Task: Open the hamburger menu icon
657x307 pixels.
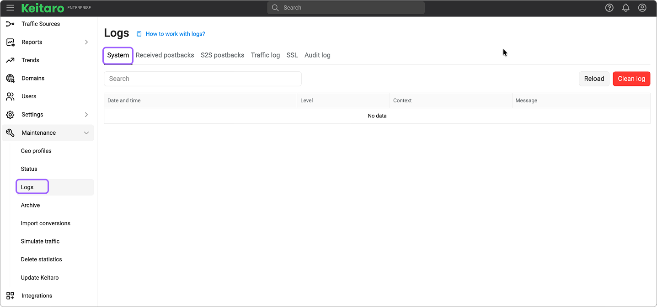Action: tap(10, 8)
